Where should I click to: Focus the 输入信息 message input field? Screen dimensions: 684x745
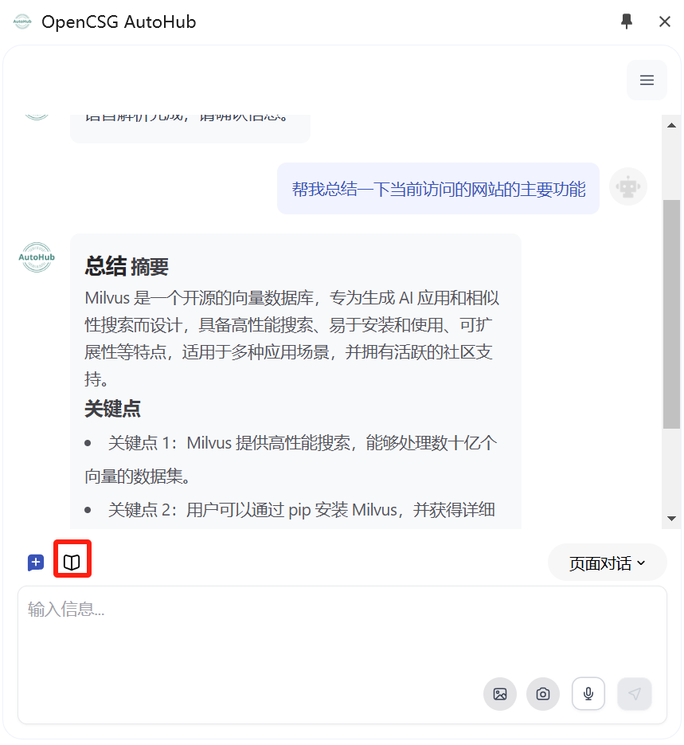[x=342, y=655]
